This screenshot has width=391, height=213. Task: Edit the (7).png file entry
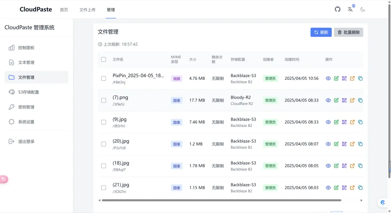(336, 100)
